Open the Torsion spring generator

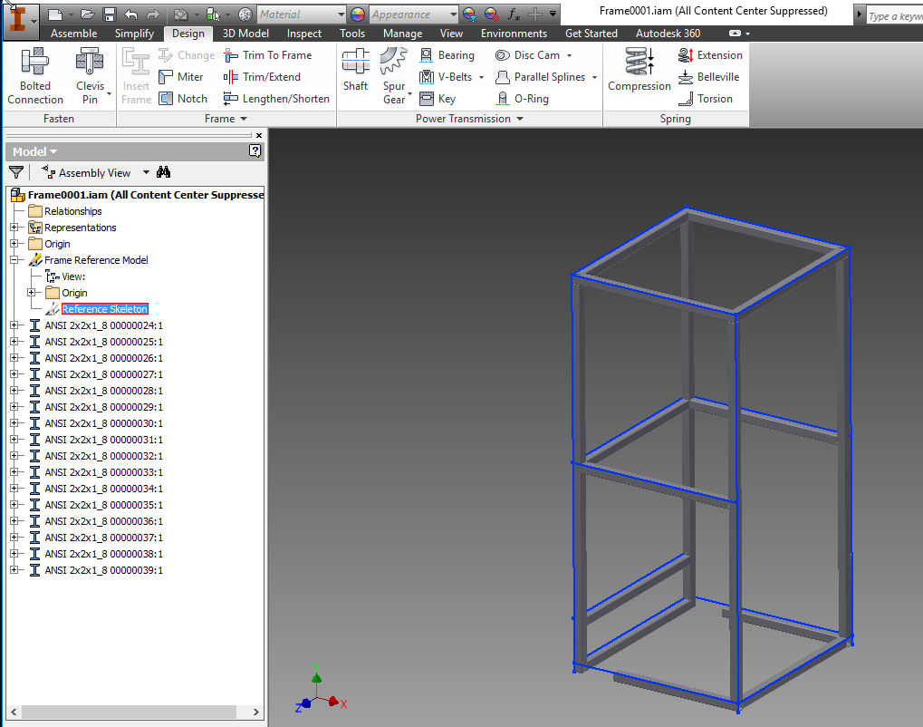[x=710, y=98]
